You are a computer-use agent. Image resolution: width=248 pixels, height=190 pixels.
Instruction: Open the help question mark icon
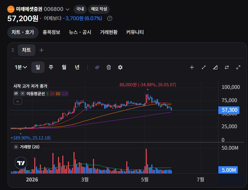point(109,19)
